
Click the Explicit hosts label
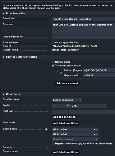pos(10,129)
